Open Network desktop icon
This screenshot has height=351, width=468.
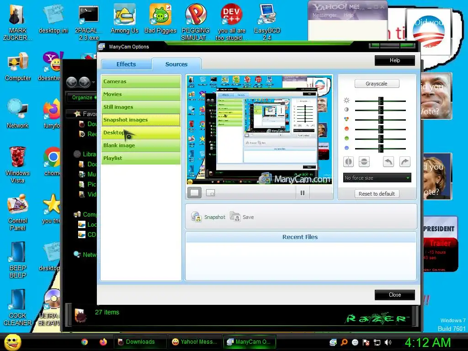(18, 114)
